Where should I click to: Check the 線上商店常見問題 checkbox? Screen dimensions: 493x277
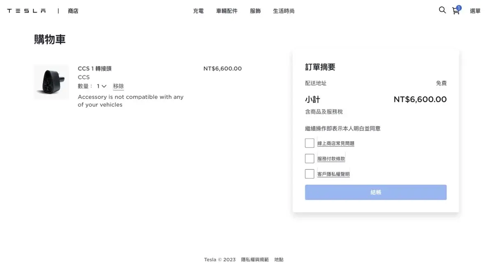click(309, 143)
